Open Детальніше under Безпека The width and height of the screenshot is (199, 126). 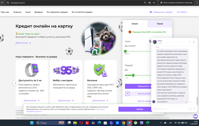coord(100,101)
